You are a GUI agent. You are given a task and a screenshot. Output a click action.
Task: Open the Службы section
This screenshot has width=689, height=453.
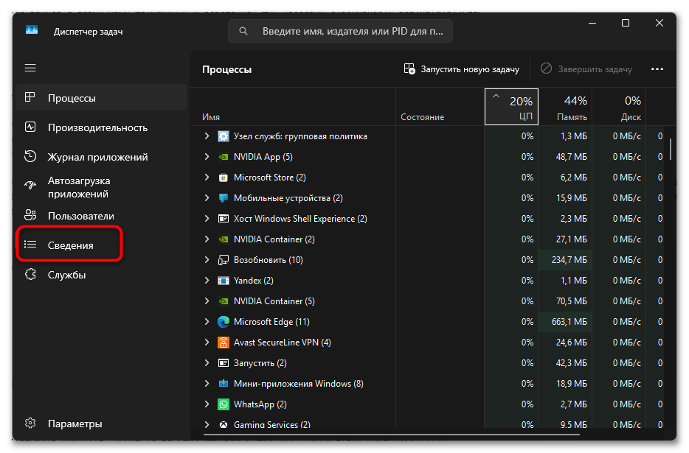pos(101,275)
